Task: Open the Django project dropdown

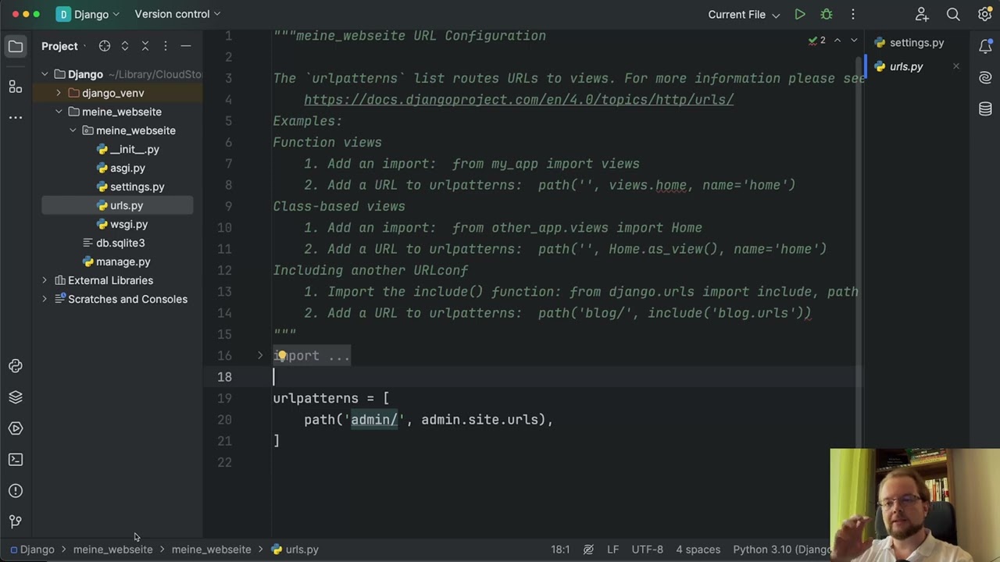Action: [88, 14]
